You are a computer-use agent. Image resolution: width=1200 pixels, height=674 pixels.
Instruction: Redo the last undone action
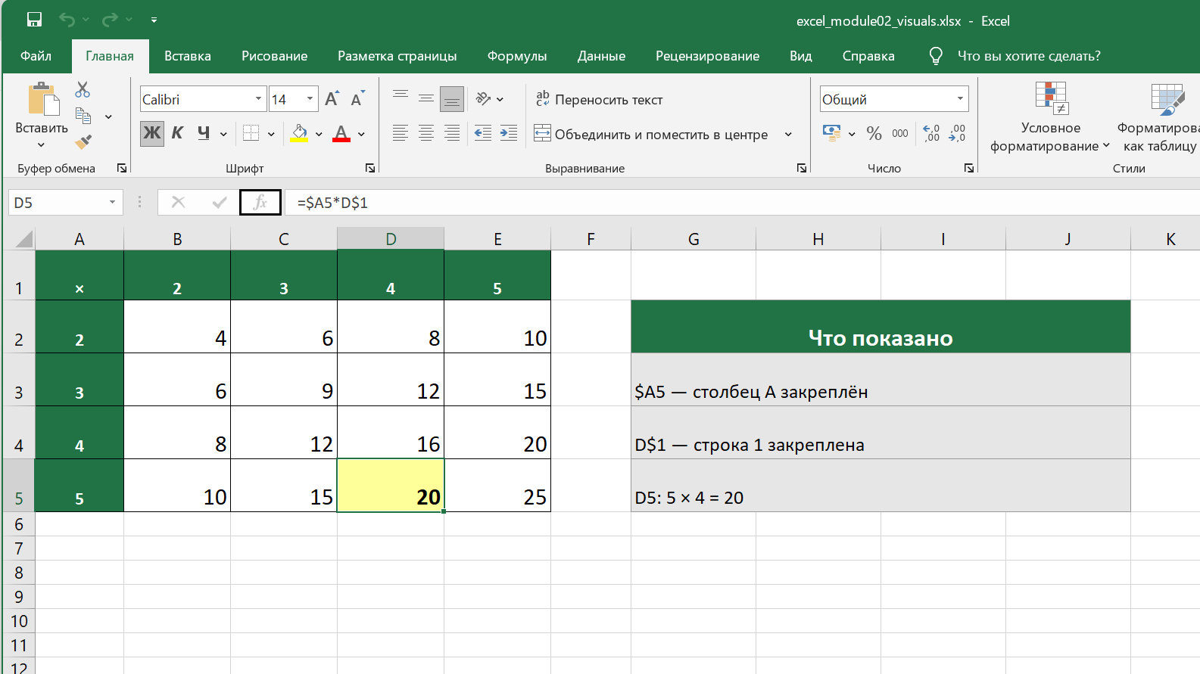coord(111,20)
